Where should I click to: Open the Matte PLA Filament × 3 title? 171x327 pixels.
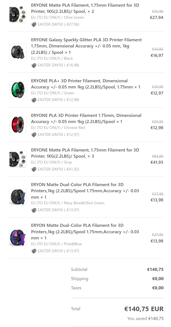[x=85, y=153]
